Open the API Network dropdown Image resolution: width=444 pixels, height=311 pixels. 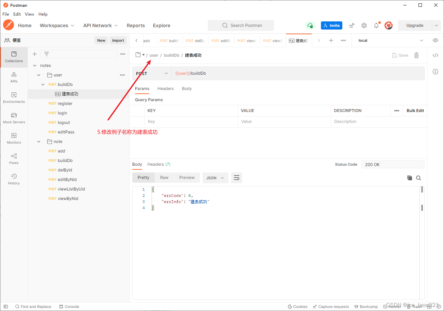[101, 25]
